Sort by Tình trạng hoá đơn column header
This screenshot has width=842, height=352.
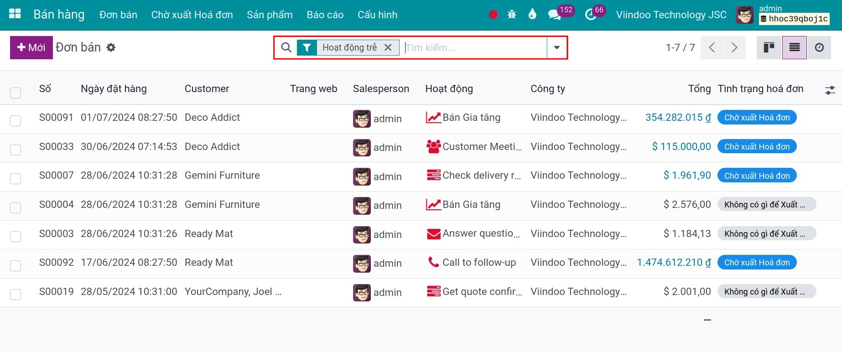(x=760, y=89)
